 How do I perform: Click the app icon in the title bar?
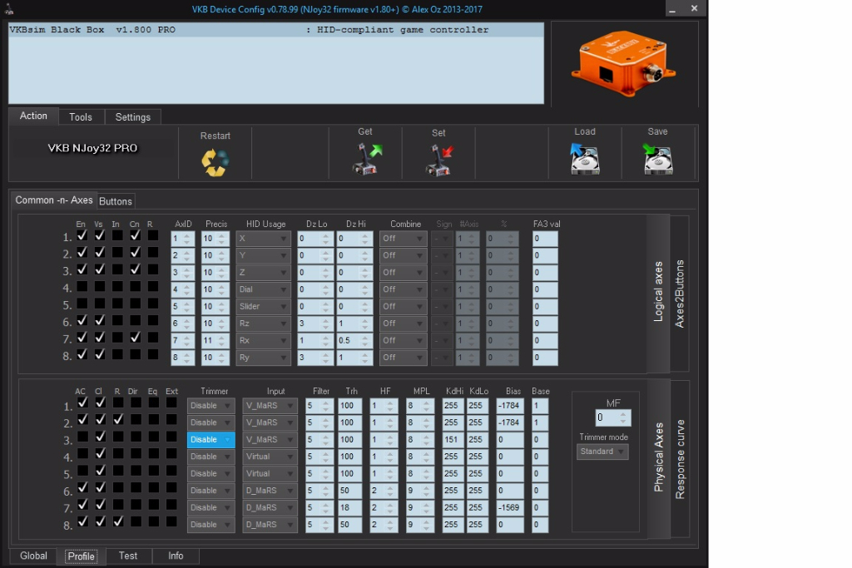pos(9,8)
